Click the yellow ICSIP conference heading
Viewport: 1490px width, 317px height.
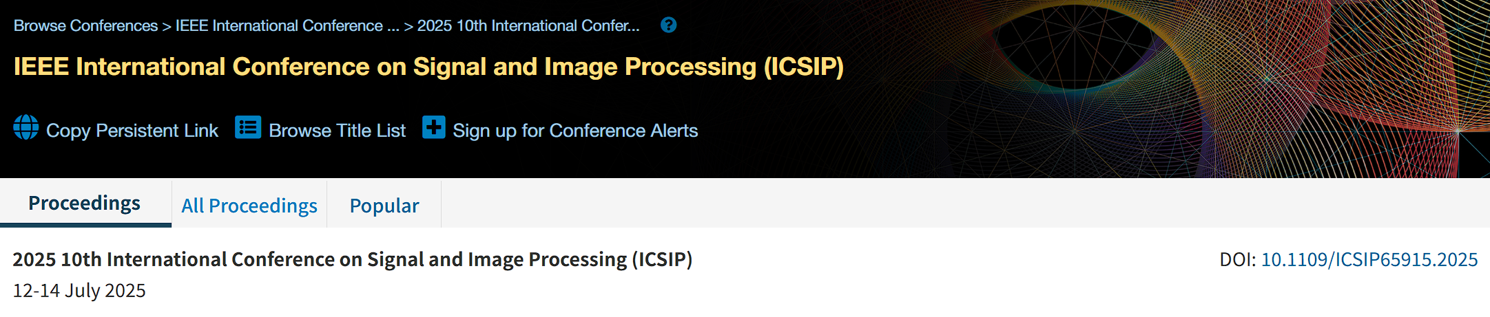(428, 67)
